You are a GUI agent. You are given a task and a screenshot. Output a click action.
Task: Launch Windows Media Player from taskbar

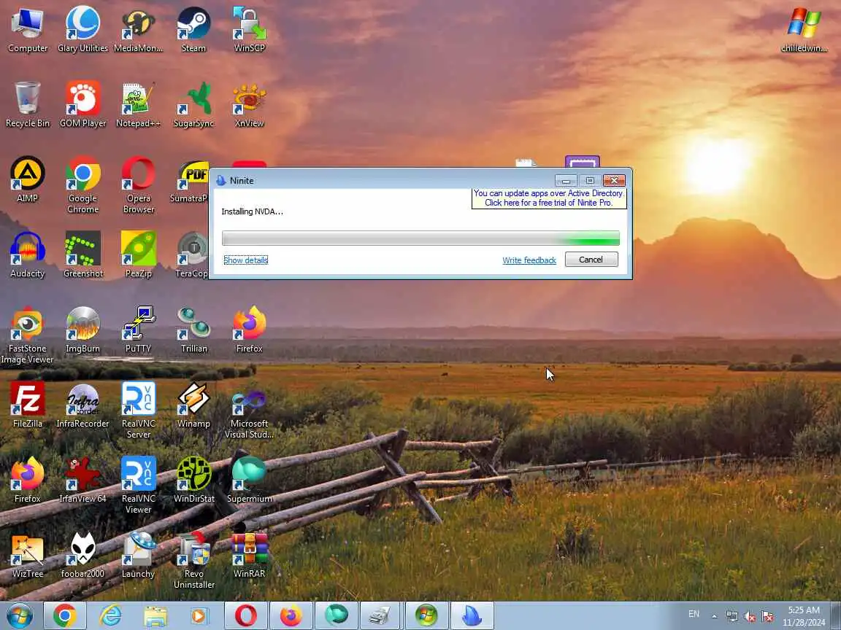(199, 616)
